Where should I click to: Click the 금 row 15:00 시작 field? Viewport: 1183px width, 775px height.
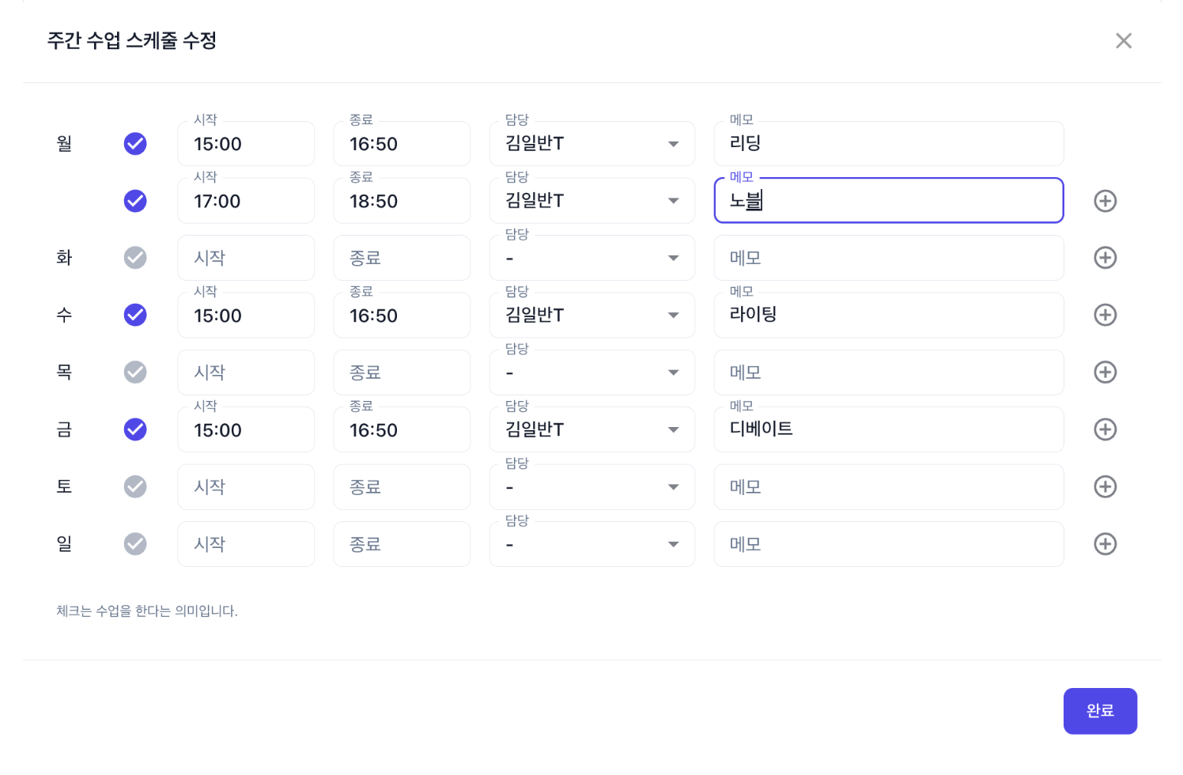246,429
